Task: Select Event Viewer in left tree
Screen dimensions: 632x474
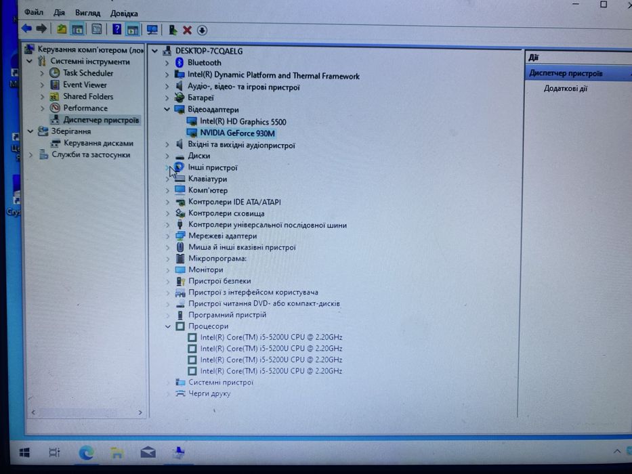Action: pyautogui.click(x=85, y=85)
